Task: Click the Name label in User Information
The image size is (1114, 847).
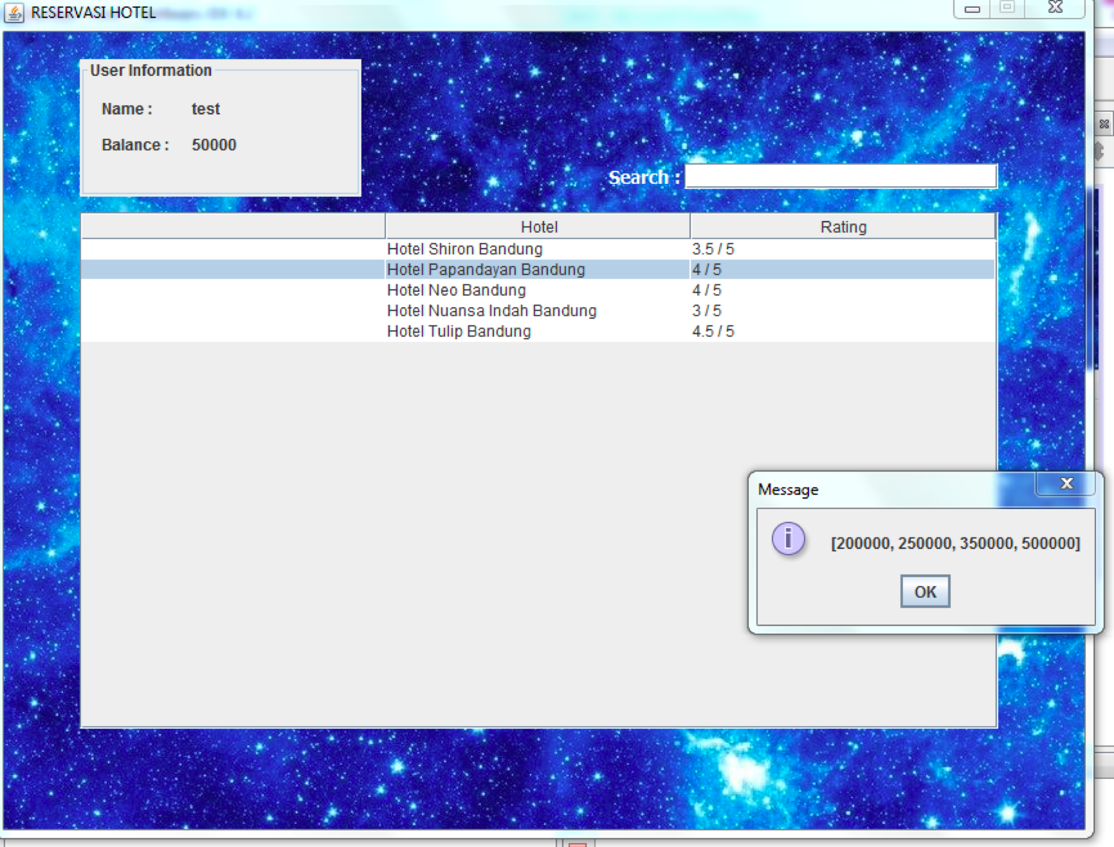Action: (127, 109)
